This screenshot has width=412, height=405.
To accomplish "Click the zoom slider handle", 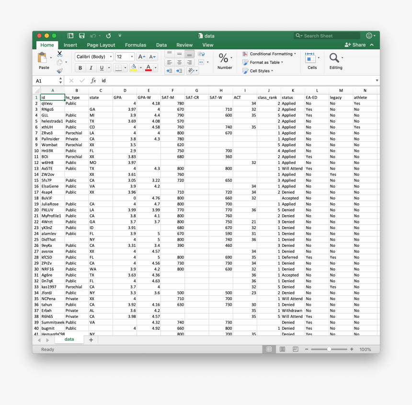I will (x=329, y=349).
